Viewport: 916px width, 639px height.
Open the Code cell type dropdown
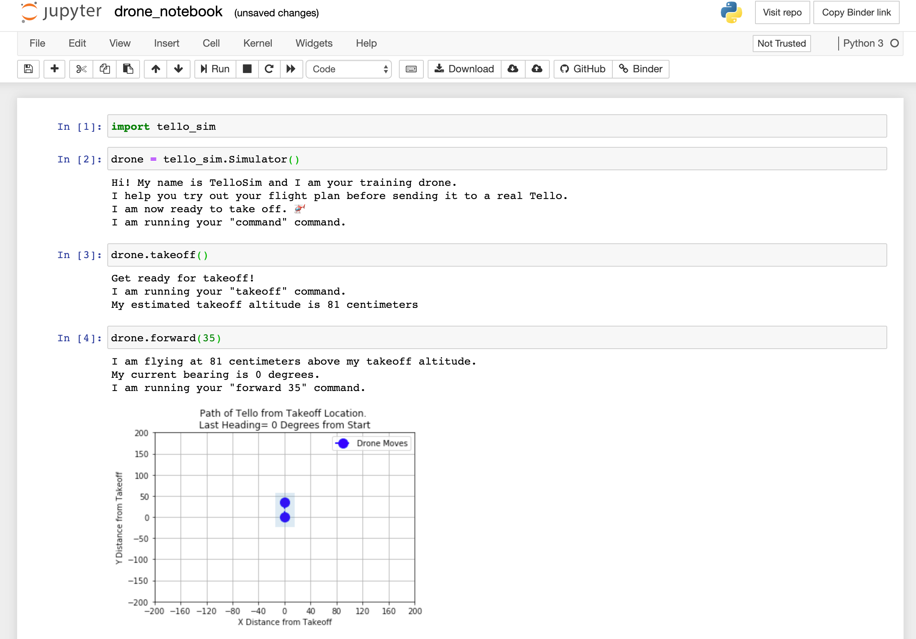click(349, 69)
